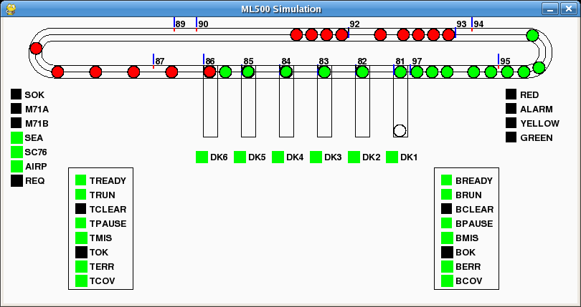Viewport: 581px width, 307px height.
Task: Toggle the SEA green indicator
Action: point(16,137)
